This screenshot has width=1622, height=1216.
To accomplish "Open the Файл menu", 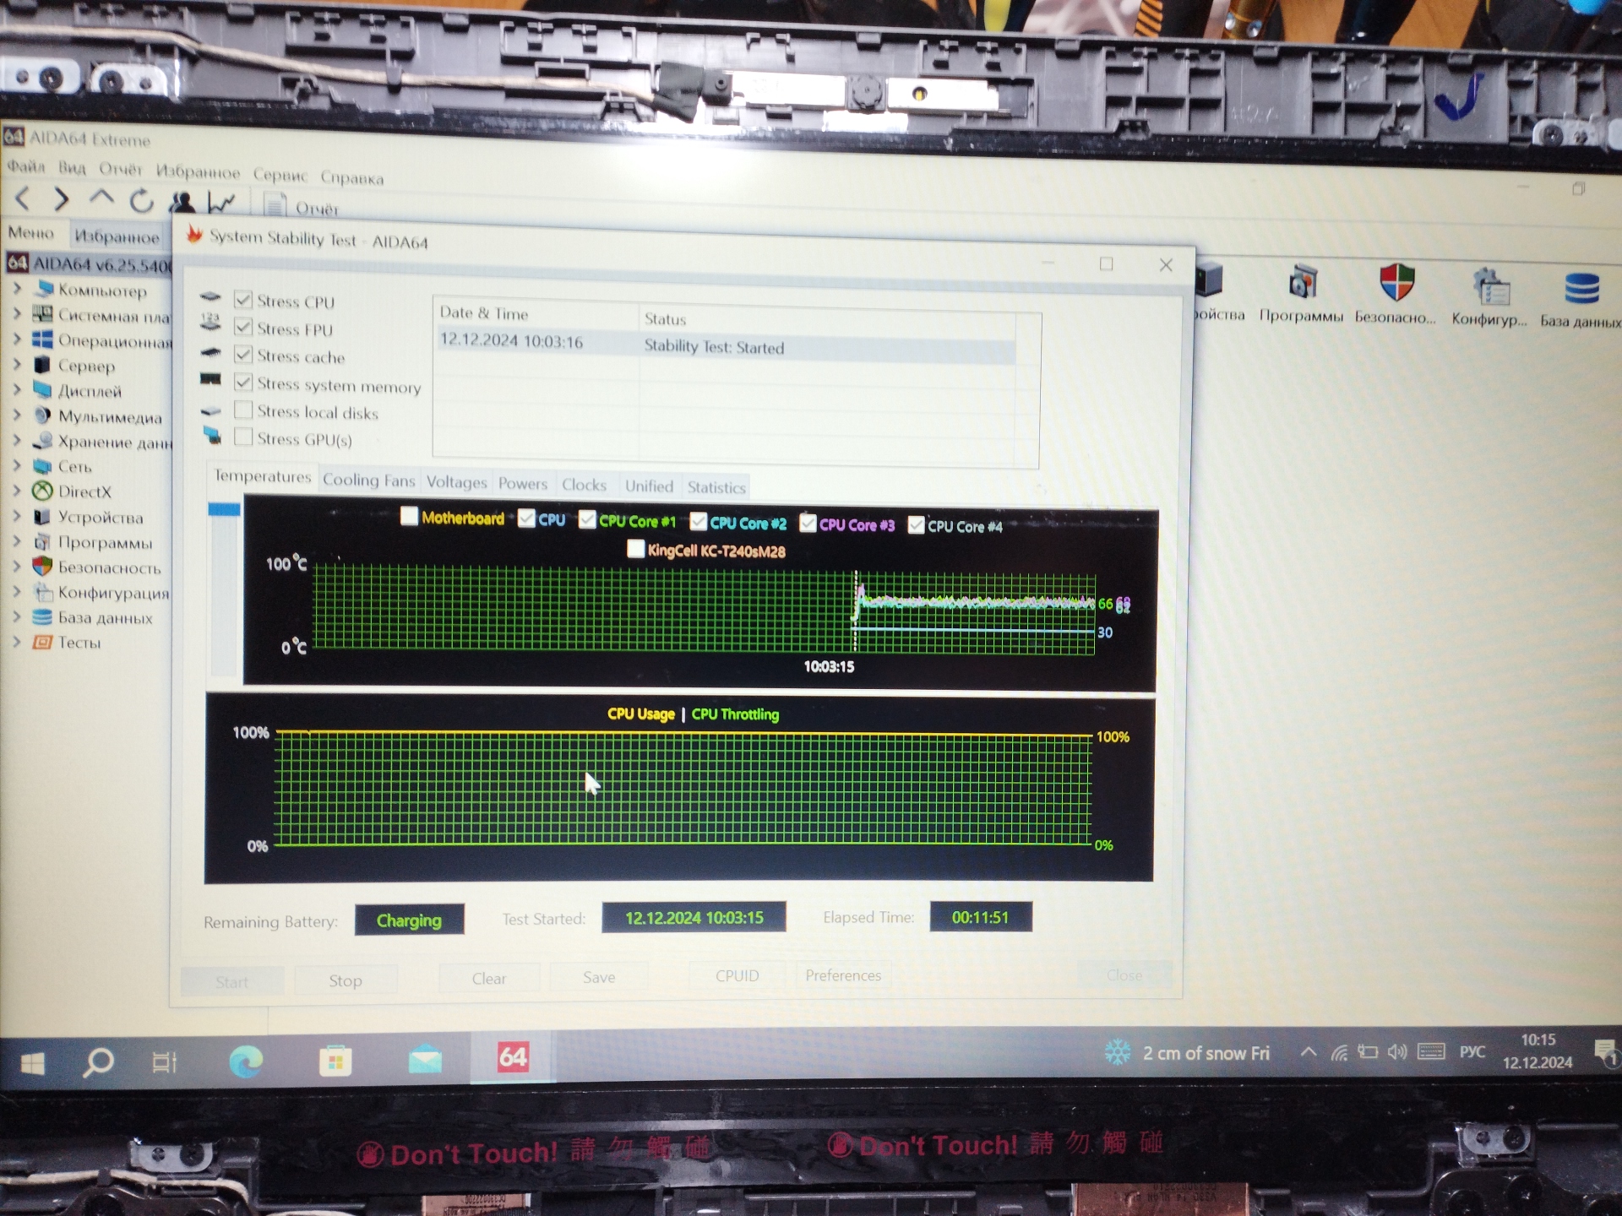I will [26, 166].
